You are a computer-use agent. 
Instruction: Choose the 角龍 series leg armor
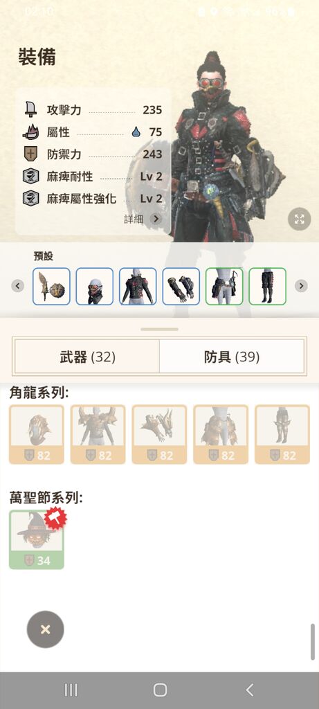click(x=282, y=435)
